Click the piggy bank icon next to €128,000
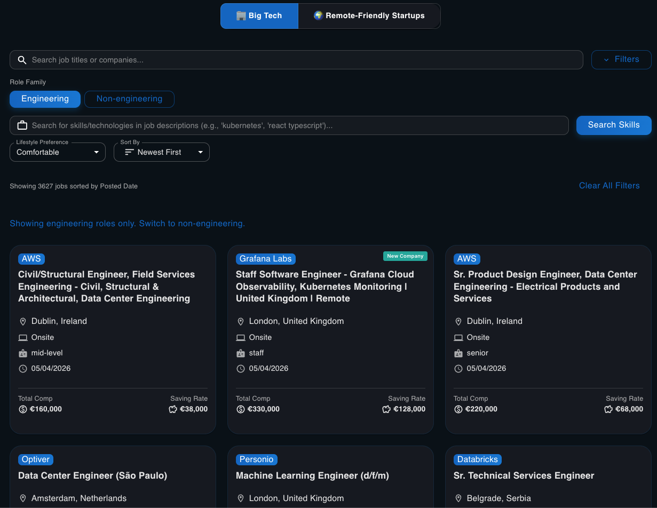657x508 pixels. click(x=386, y=409)
